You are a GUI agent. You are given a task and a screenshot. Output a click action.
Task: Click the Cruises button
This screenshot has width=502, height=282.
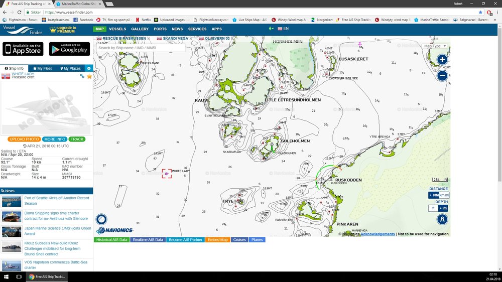point(239,240)
